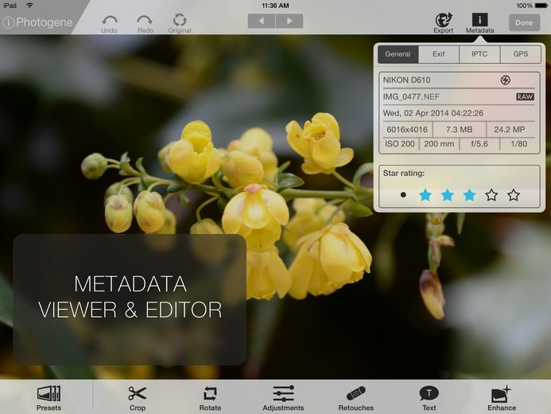Image resolution: width=551 pixels, height=414 pixels.
Task: Tap the Star rating label
Action: pos(403,173)
